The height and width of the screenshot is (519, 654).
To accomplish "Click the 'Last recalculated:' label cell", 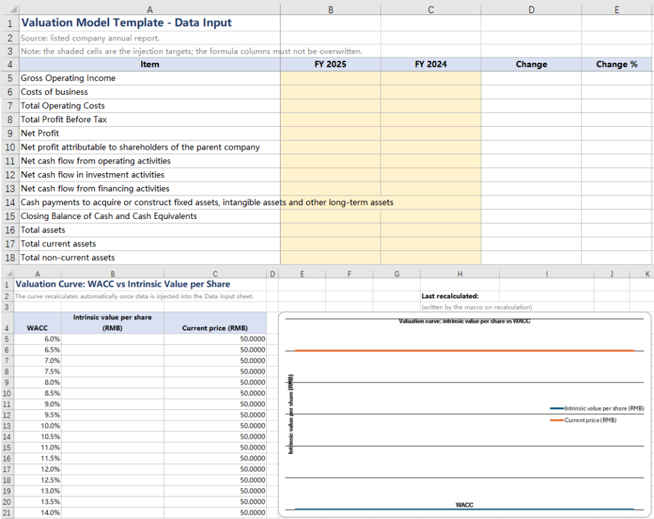I will click(x=460, y=296).
